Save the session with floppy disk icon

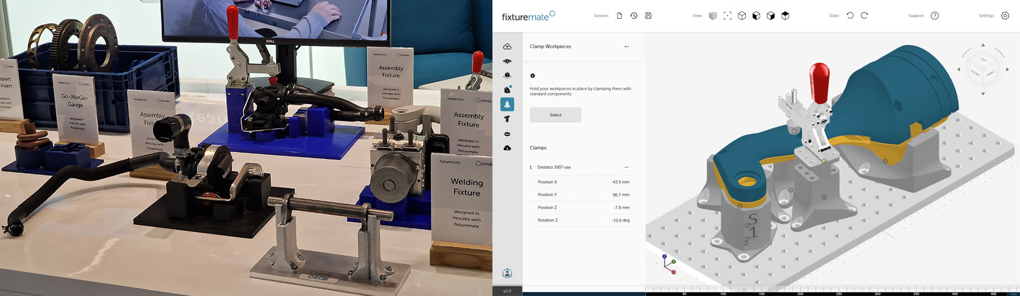648,16
